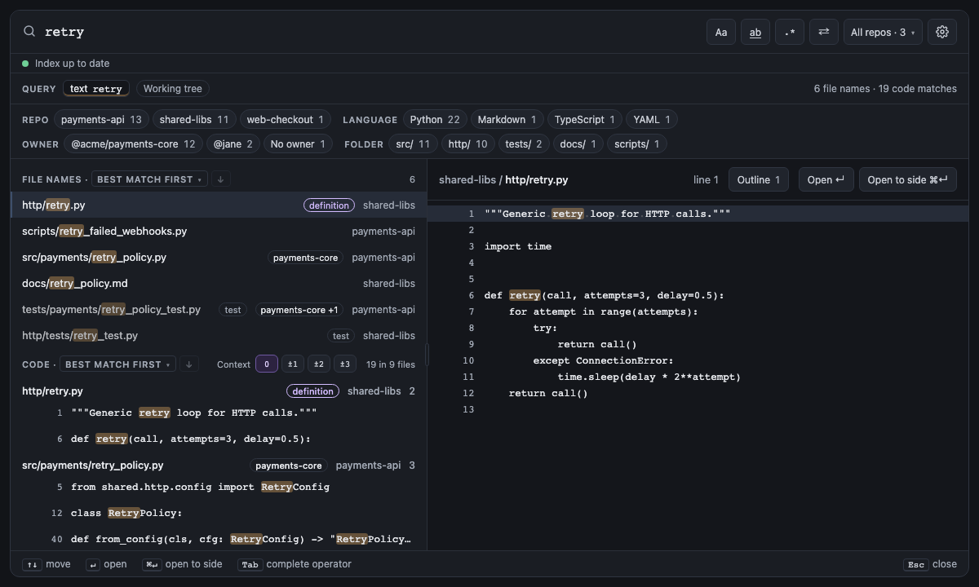Filter by No owner chip
This screenshot has height=587, width=979.
click(298, 144)
